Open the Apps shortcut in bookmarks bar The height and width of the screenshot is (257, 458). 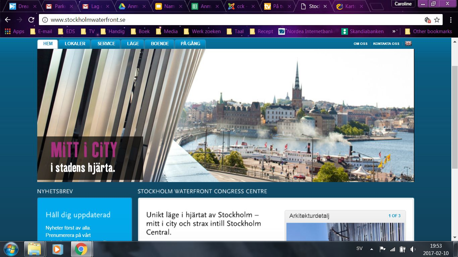(x=14, y=31)
